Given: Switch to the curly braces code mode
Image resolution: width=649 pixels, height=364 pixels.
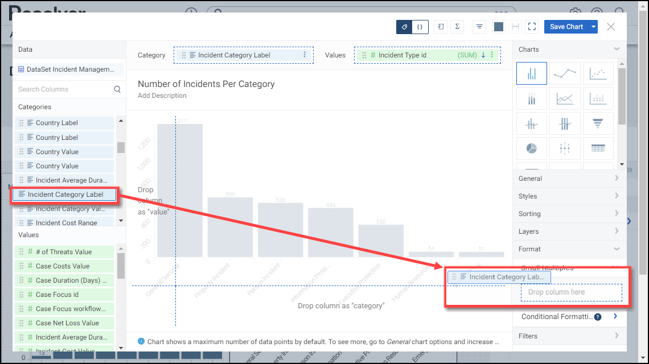Looking at the screenshot, I should (x=420, y=27).
